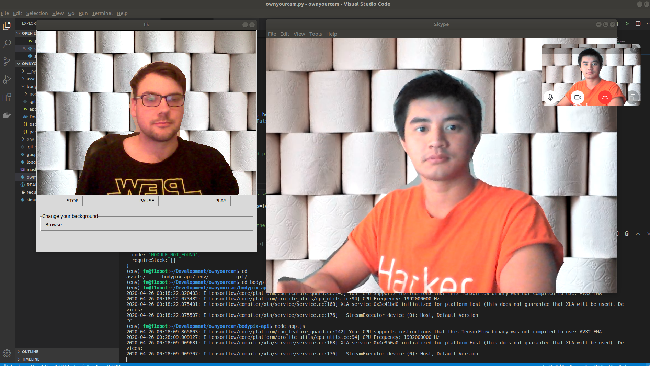Open the Manage gear settings icon

(7, 353)
